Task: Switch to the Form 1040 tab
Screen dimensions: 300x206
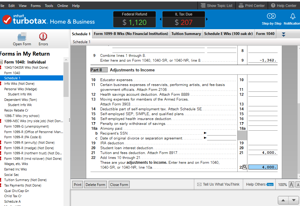Action: (265, 34)
